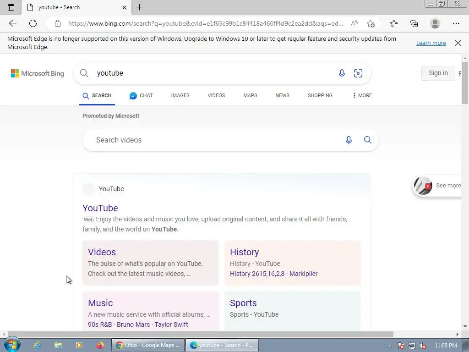Click the See more thumbnail button
469x352 pixels.
[437, 186]
